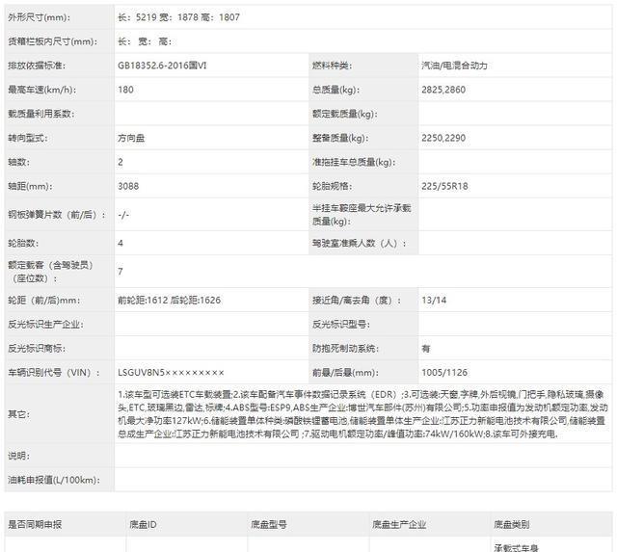This screenshot has height=552, width=617.
Task: Click the 底盘类别 column header
Action: coord(512,524)
